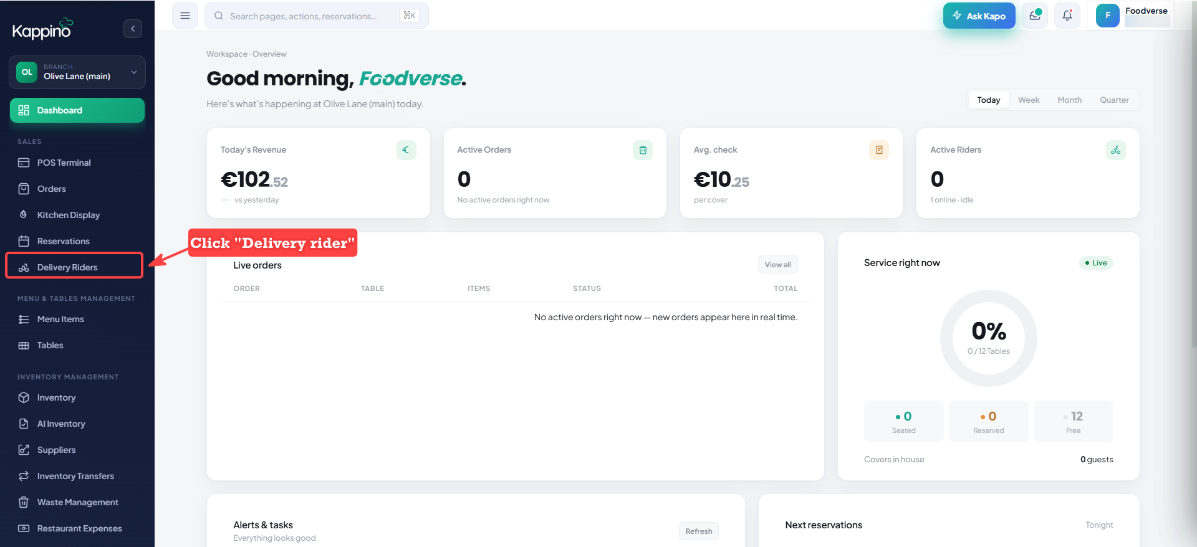Click the Waste Management trash icon

pos(24,502)
